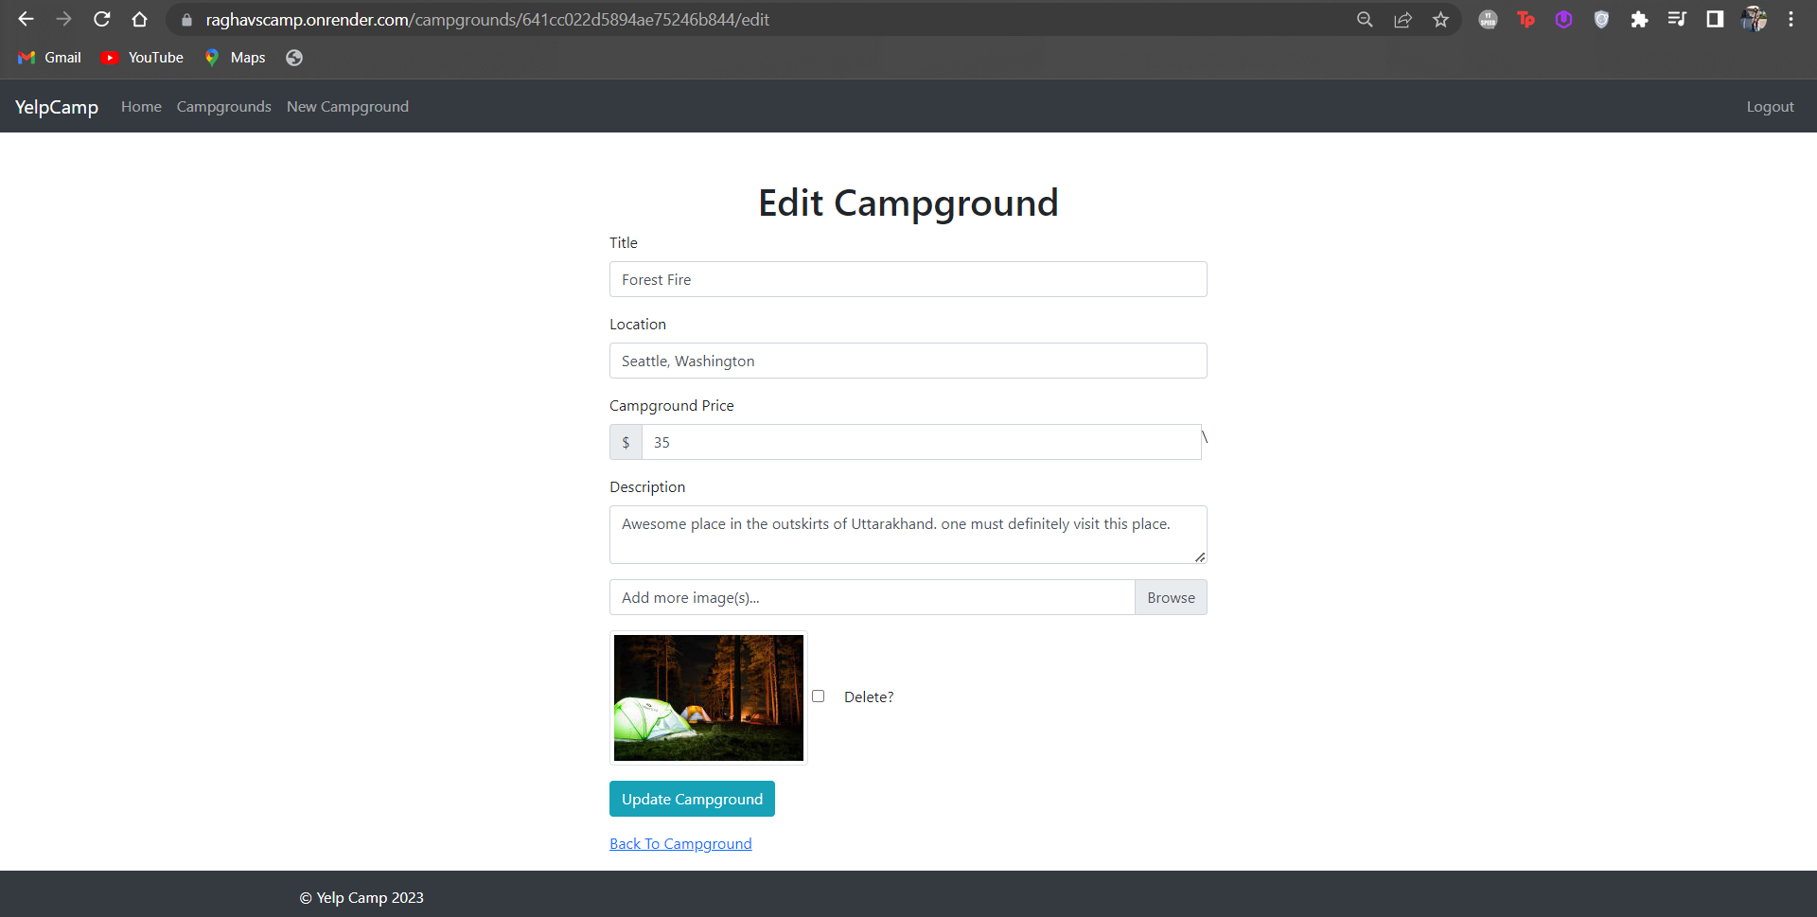Click the Update Campground button
The image size is (1817, 917).
pyautogui.click(x=692, y=798)
